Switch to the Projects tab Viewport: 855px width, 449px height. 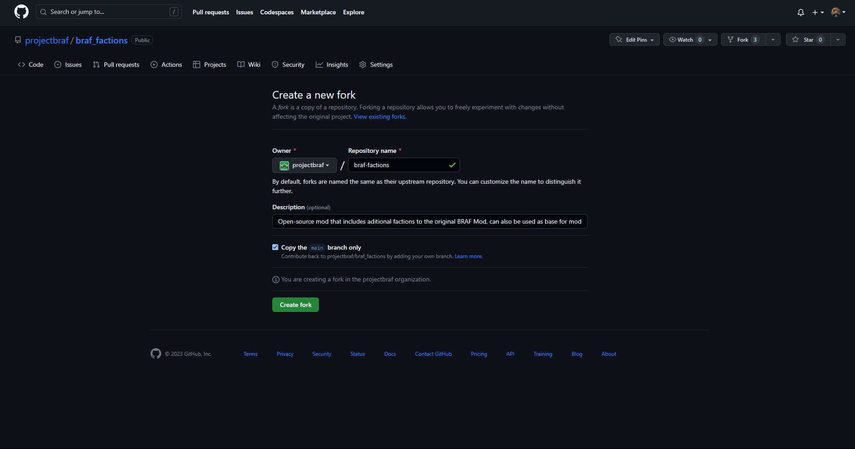210,65
